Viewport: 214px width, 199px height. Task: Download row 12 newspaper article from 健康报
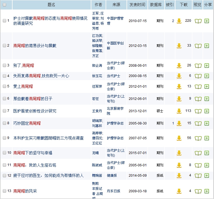pos(179,176)
